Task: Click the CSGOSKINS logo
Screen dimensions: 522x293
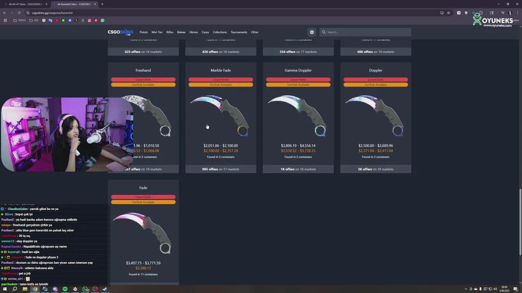Action: (x=120, y=32)
